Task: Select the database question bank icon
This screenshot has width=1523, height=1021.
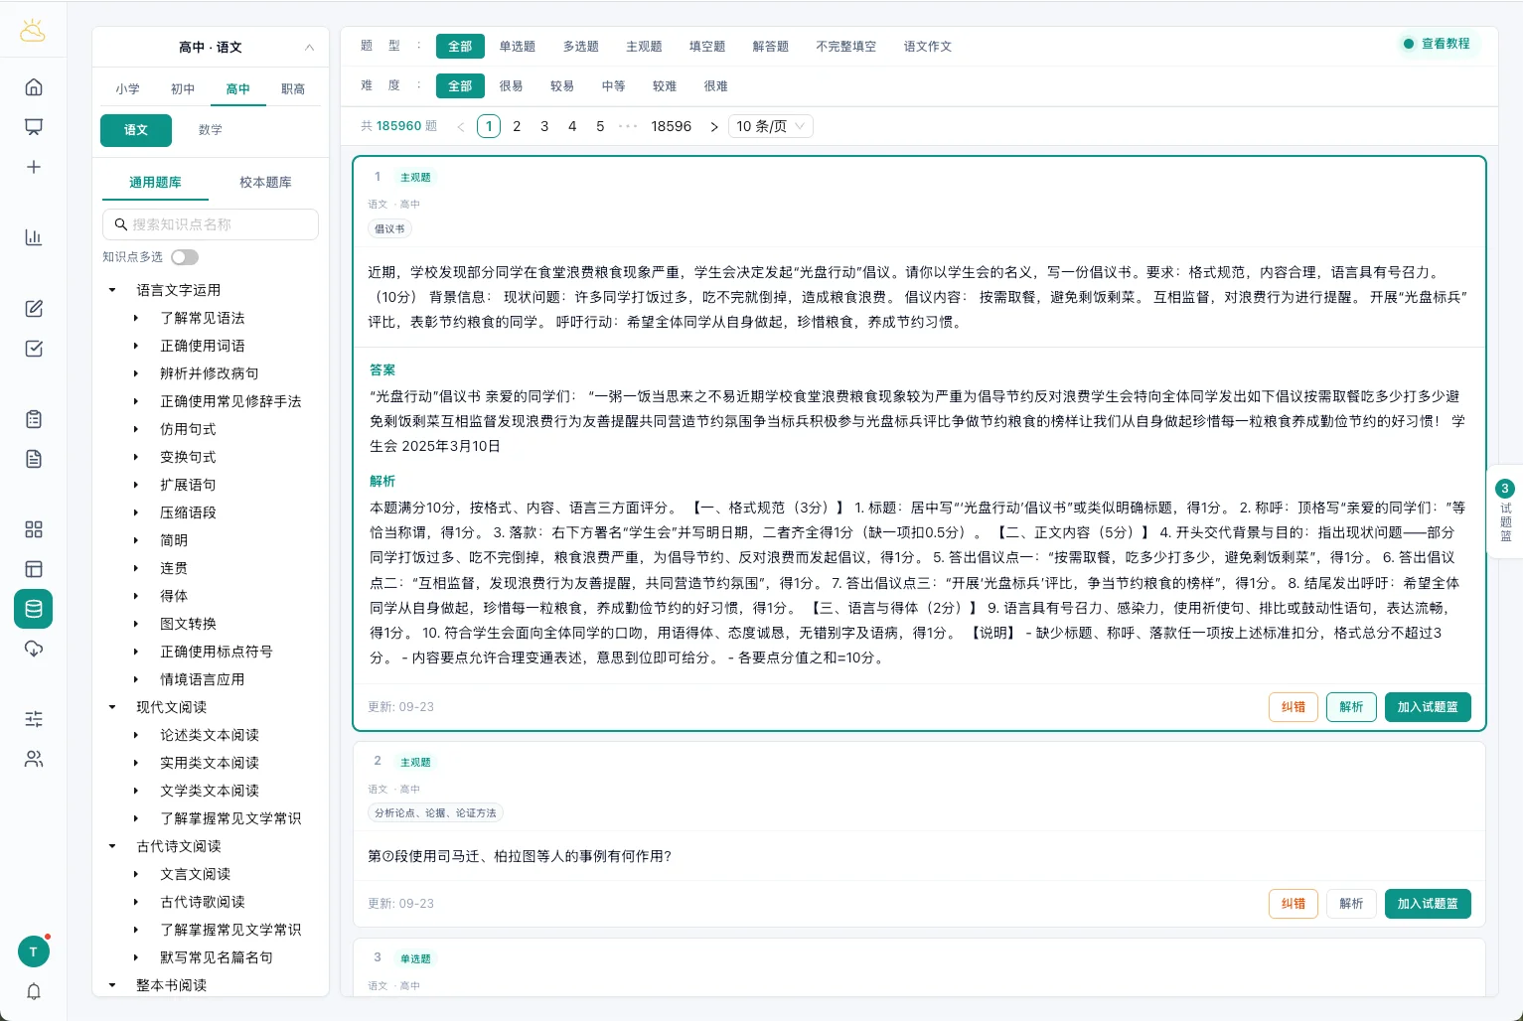Action: tap(34, 609)
